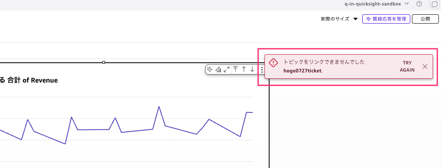Open the 実際のサイズ size dropdown

click(x=339, y=19)
